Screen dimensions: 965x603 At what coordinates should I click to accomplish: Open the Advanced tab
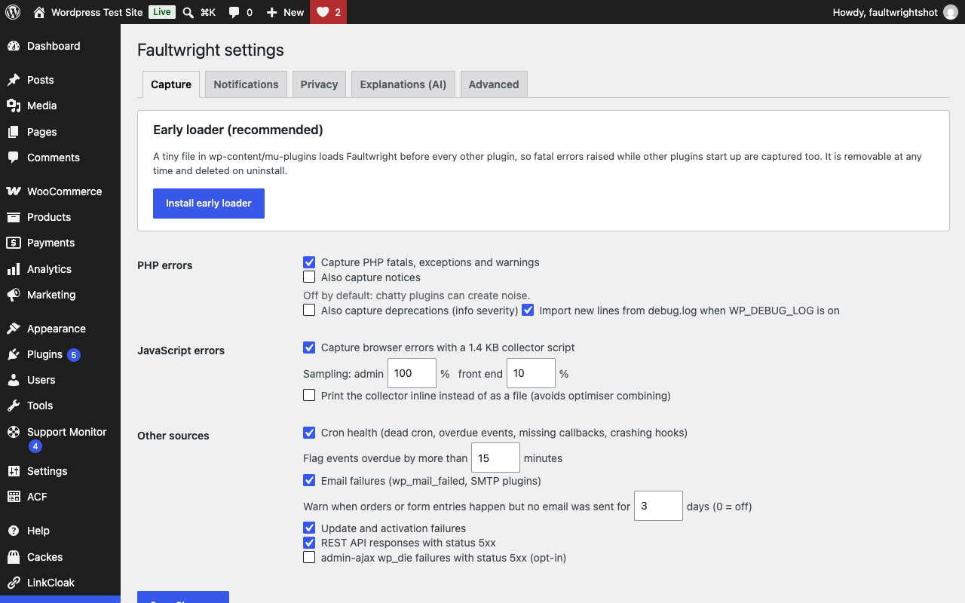(494, 84)
